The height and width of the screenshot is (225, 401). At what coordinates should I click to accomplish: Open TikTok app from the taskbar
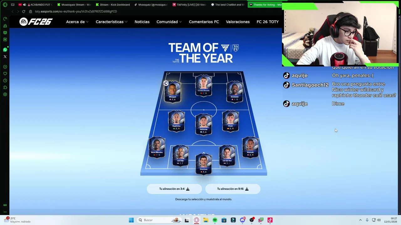[270, 220]
